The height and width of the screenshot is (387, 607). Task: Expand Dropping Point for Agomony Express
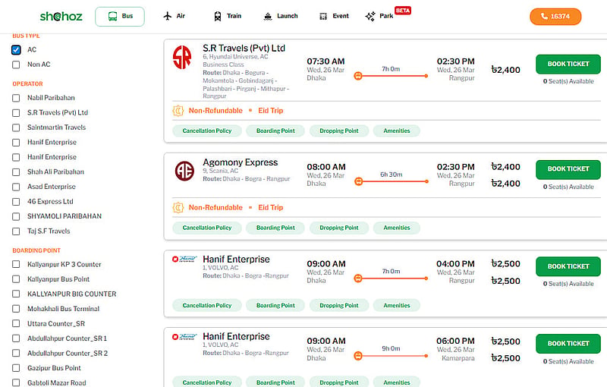click(x=338, y=228)
